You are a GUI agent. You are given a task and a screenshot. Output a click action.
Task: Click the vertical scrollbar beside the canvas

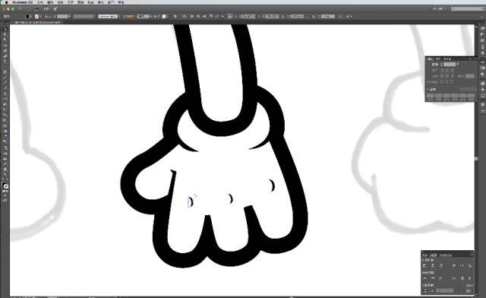point(476,159)
